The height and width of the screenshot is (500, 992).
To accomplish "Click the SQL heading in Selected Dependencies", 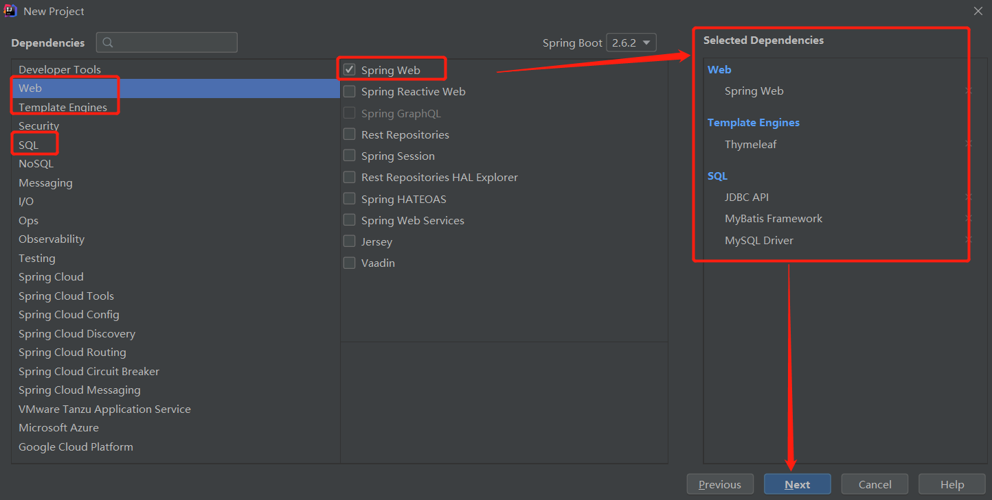I will coord(717,176).
